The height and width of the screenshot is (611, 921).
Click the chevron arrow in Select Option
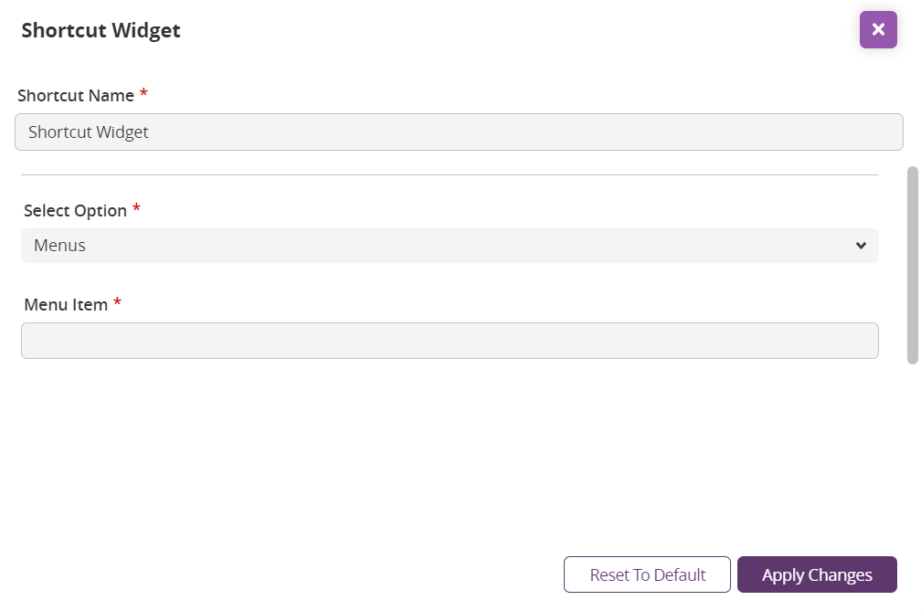[x=861, y=246]
